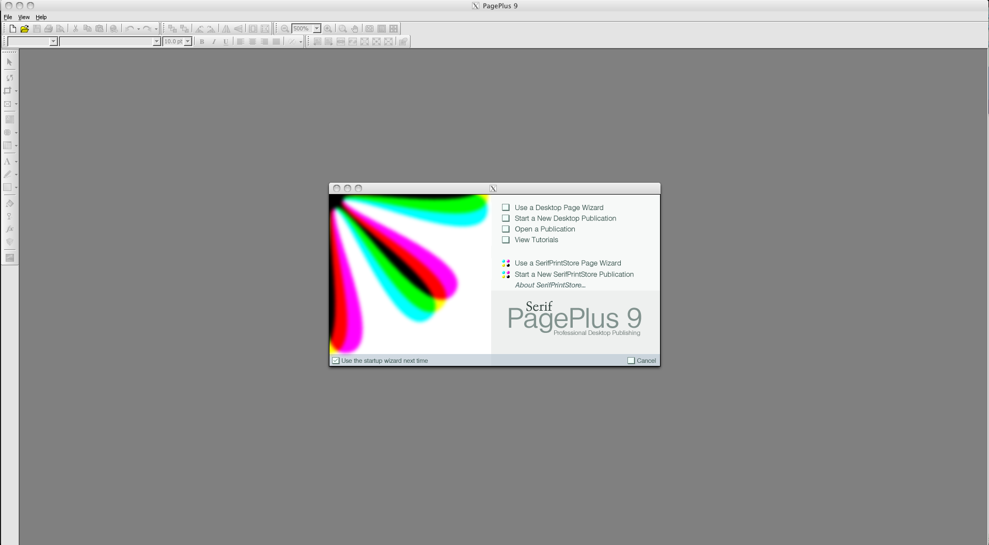
Task: Select the Artistic Text A tool
Action: pyautogui.click(x=8, y=162)
